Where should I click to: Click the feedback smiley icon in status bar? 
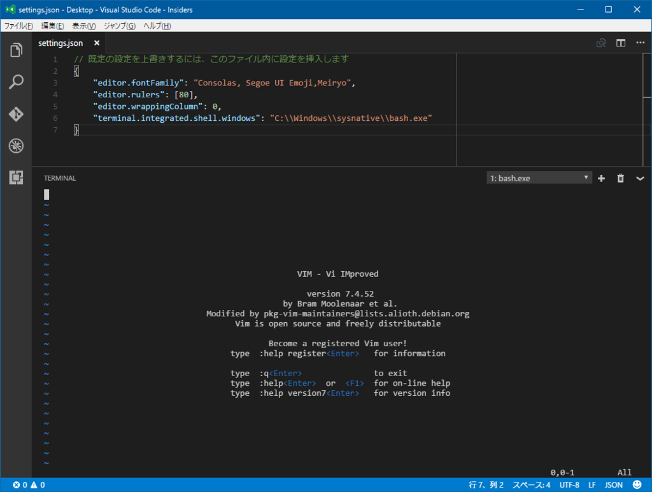(x=637, y=484)
